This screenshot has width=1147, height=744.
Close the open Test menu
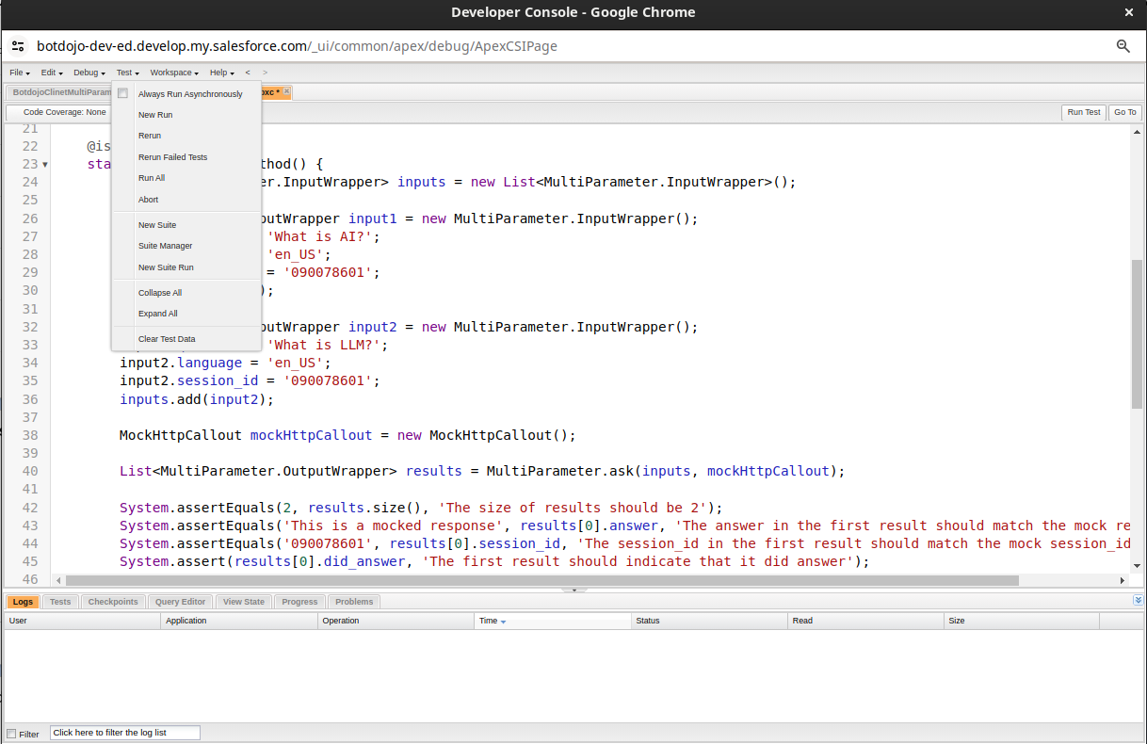[x=127, y=73]
